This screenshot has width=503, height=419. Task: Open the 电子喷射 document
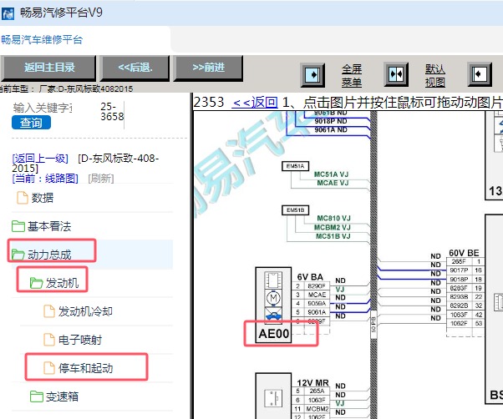[x=80, y=340]
